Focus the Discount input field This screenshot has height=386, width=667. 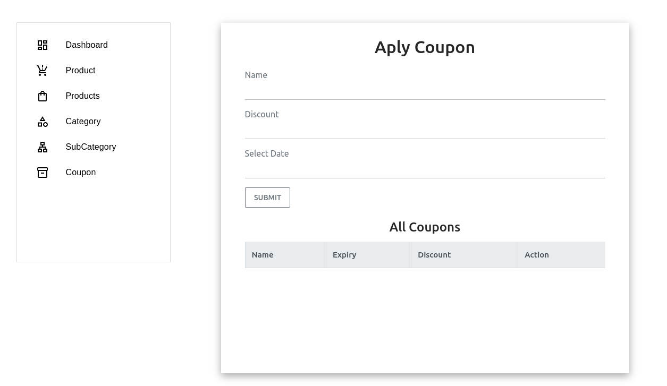[x=425, y=127]
